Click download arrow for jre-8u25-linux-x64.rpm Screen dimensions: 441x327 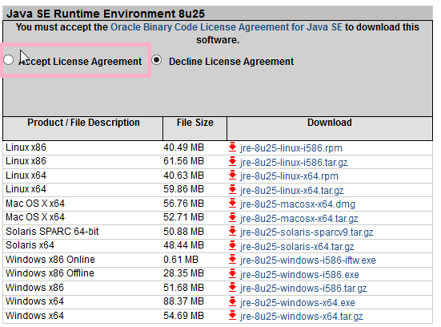[232, 176]
